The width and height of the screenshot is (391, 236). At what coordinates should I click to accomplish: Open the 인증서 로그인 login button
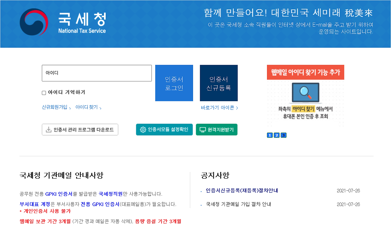174,83
